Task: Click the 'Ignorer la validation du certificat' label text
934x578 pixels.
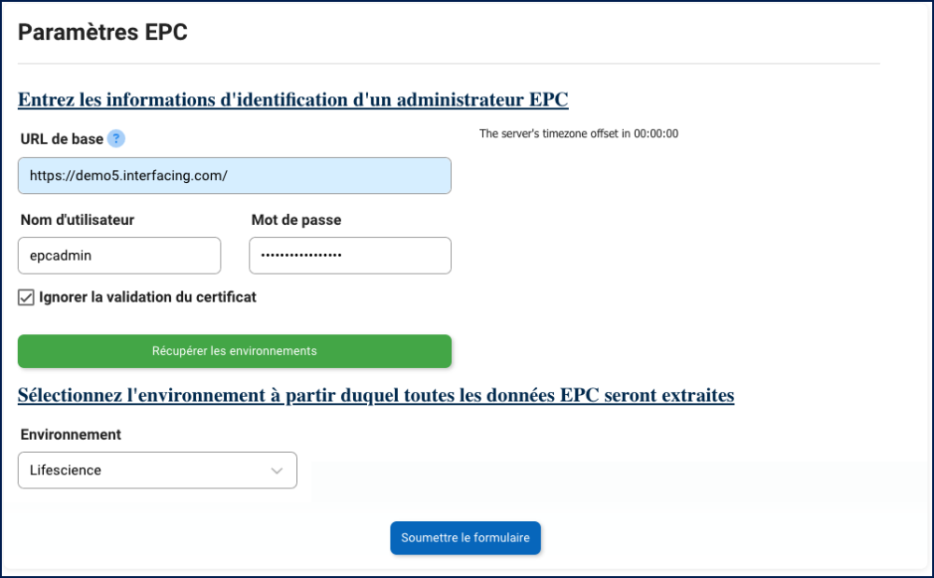Action: click(x=148, y=297)
